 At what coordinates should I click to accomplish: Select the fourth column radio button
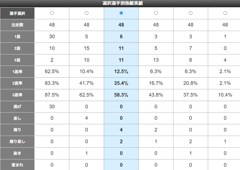coord(156,13)
